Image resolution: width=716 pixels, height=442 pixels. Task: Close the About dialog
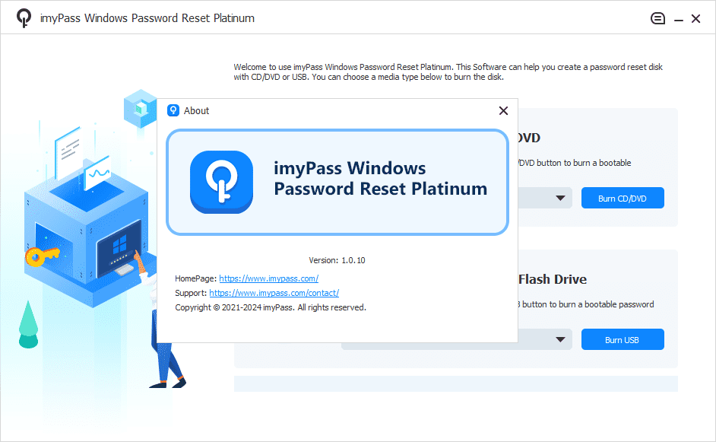tap(503, 110)
